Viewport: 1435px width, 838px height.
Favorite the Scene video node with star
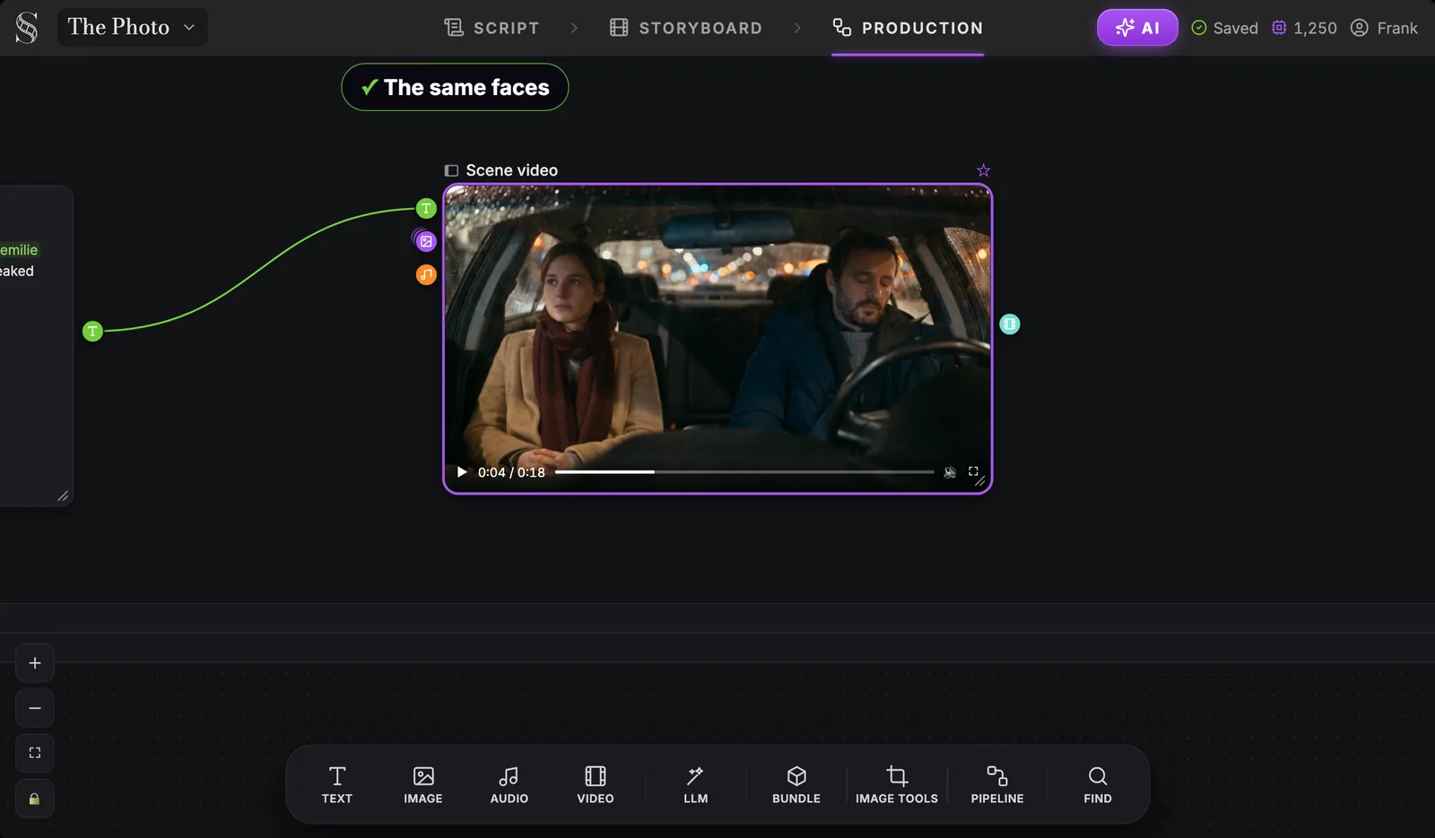984,170
